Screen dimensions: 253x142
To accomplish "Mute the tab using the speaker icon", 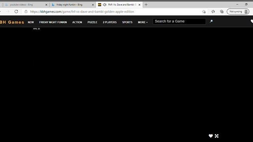I will coord(104,5).
